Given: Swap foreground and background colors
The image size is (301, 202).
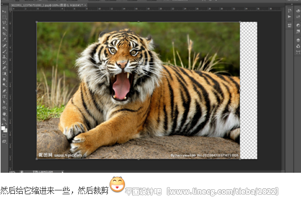Looking at the screenshot, I should [x=6, y=124].
